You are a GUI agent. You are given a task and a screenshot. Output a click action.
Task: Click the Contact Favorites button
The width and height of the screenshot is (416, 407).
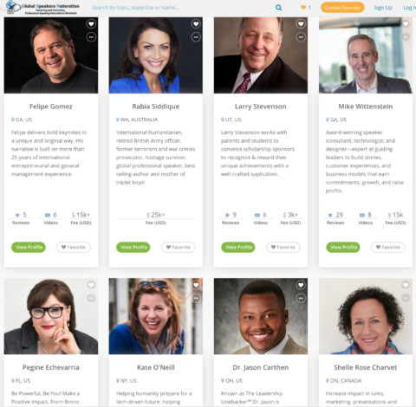[342, 8]
